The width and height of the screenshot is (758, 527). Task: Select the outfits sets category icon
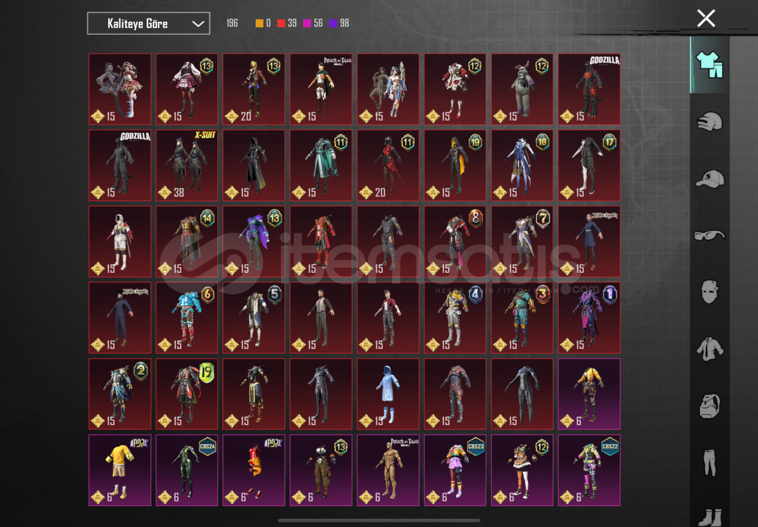pyautogui.click(x=710, y=64)
